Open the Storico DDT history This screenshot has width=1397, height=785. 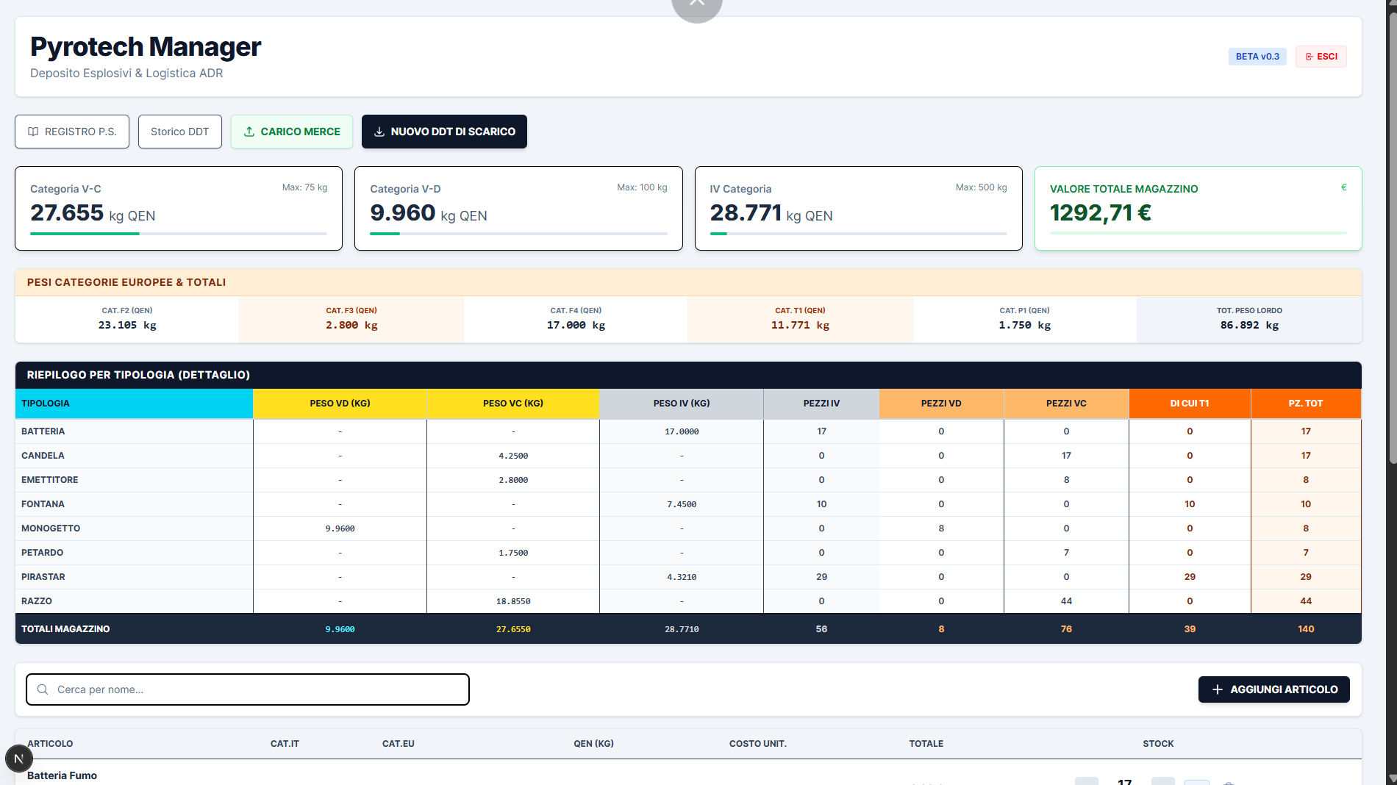point(179,132)
